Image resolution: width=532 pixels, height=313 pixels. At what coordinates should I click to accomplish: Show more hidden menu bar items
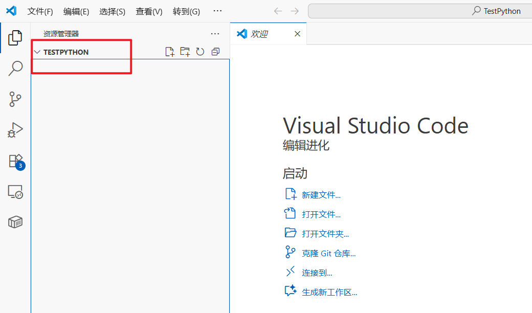[x=217, y=11]
